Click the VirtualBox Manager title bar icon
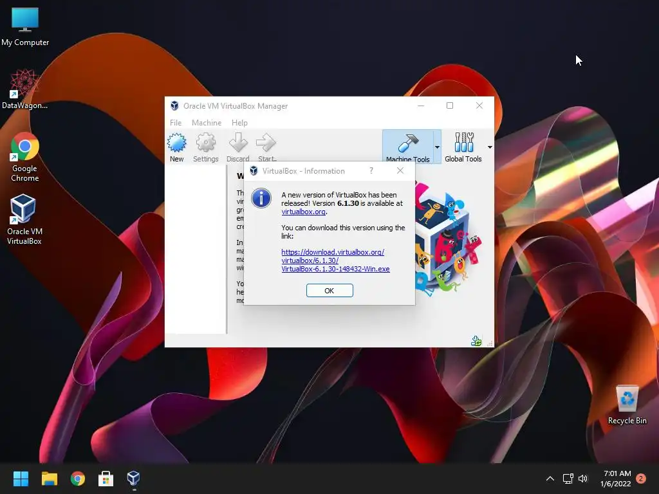 point(174,106)
